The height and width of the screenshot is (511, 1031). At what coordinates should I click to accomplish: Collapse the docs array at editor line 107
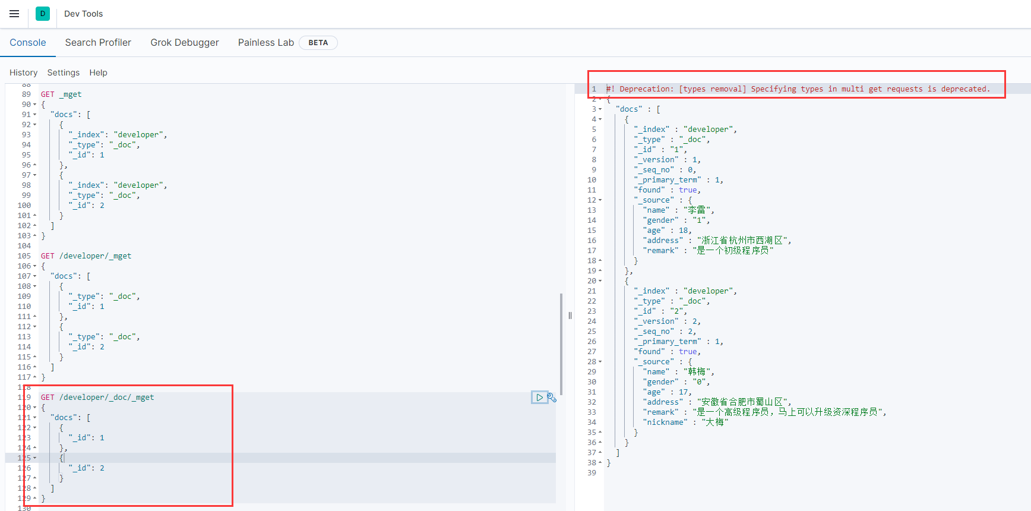pyautogui.click(x=34, y=276)
